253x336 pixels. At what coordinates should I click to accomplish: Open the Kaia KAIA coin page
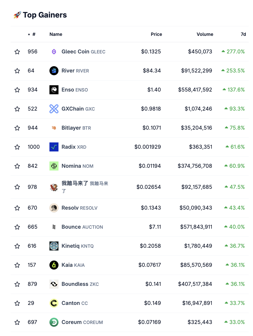click(x=73, y=265)
